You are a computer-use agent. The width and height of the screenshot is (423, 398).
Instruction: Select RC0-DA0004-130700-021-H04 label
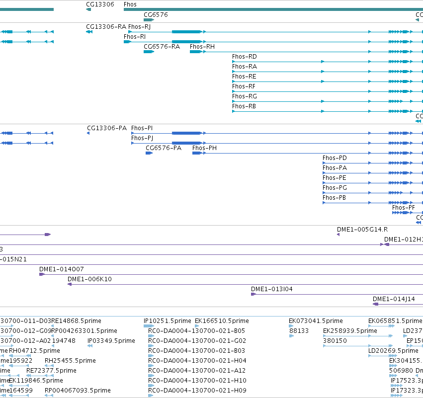(197, 361)
